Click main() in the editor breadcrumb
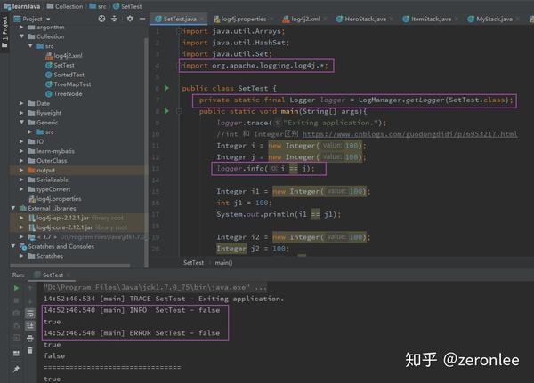The height and width of the screenshot is (383, 534). [x=223, y=262]
